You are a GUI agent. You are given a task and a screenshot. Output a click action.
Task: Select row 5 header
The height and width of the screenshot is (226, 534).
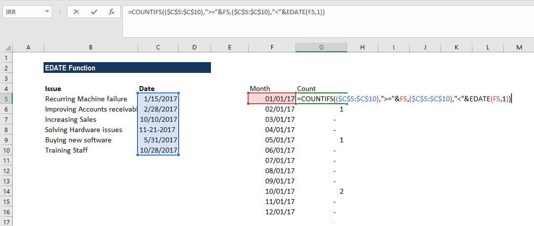(6, 99)
